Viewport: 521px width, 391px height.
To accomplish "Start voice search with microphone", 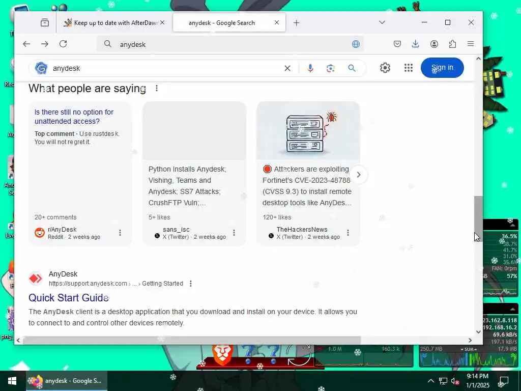I will 310,68.
